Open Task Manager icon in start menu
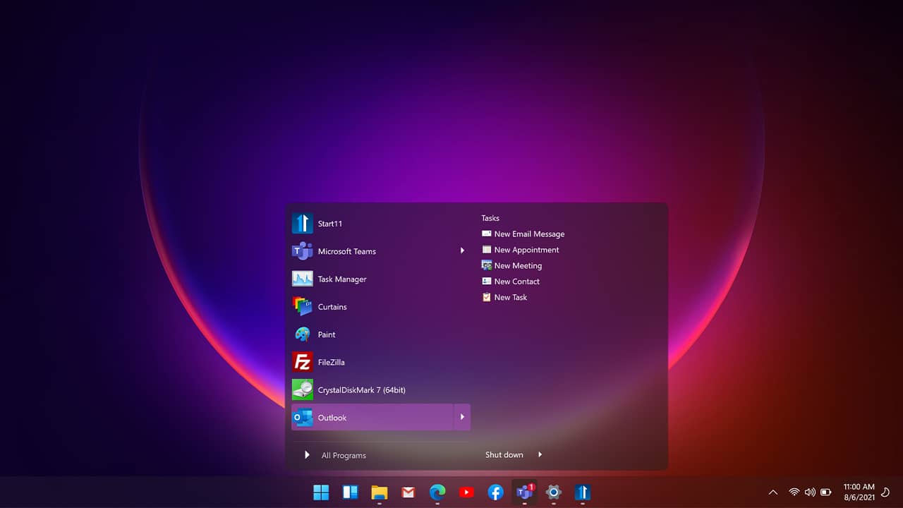 coord(302,279)
